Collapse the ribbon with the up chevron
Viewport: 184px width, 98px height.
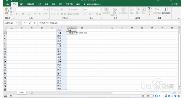coord(179,18)
